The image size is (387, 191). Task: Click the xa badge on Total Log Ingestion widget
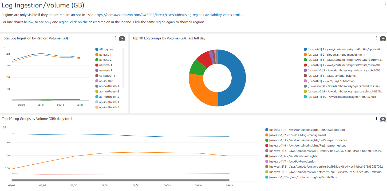point(122,38)
